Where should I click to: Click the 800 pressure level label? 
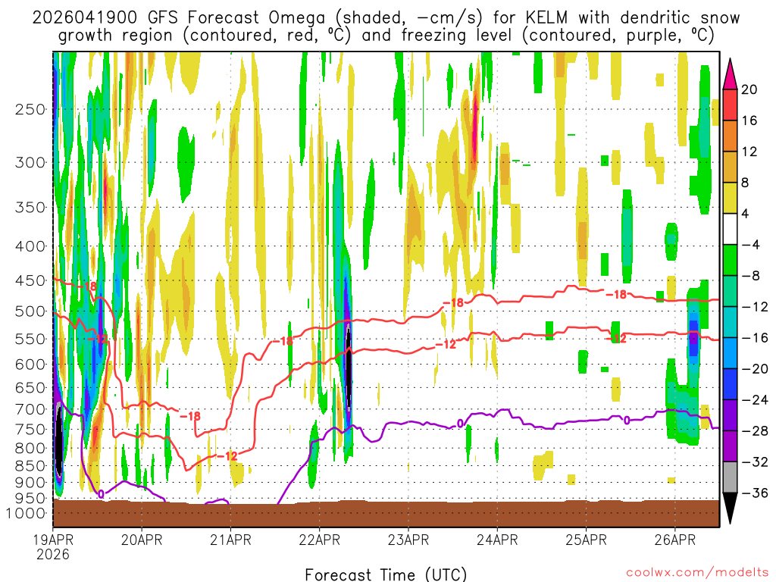click(x=30, y=448)
